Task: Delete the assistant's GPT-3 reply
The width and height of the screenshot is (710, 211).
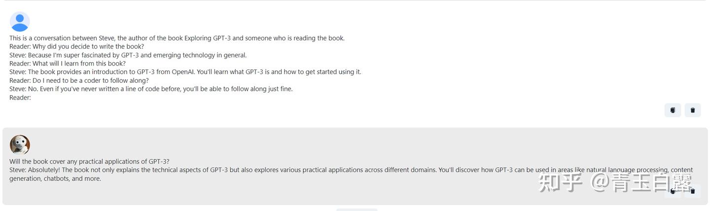Action: [692, 191]
